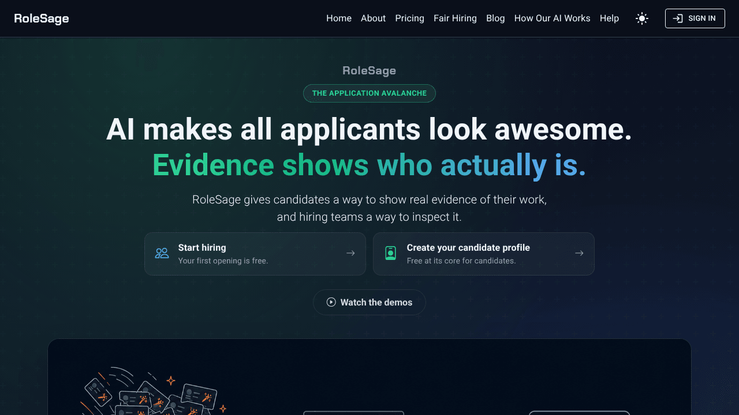Screen dimensions: 739x415
Task: Click the application avalanche cards illustration
Action: tap(153, 392)
